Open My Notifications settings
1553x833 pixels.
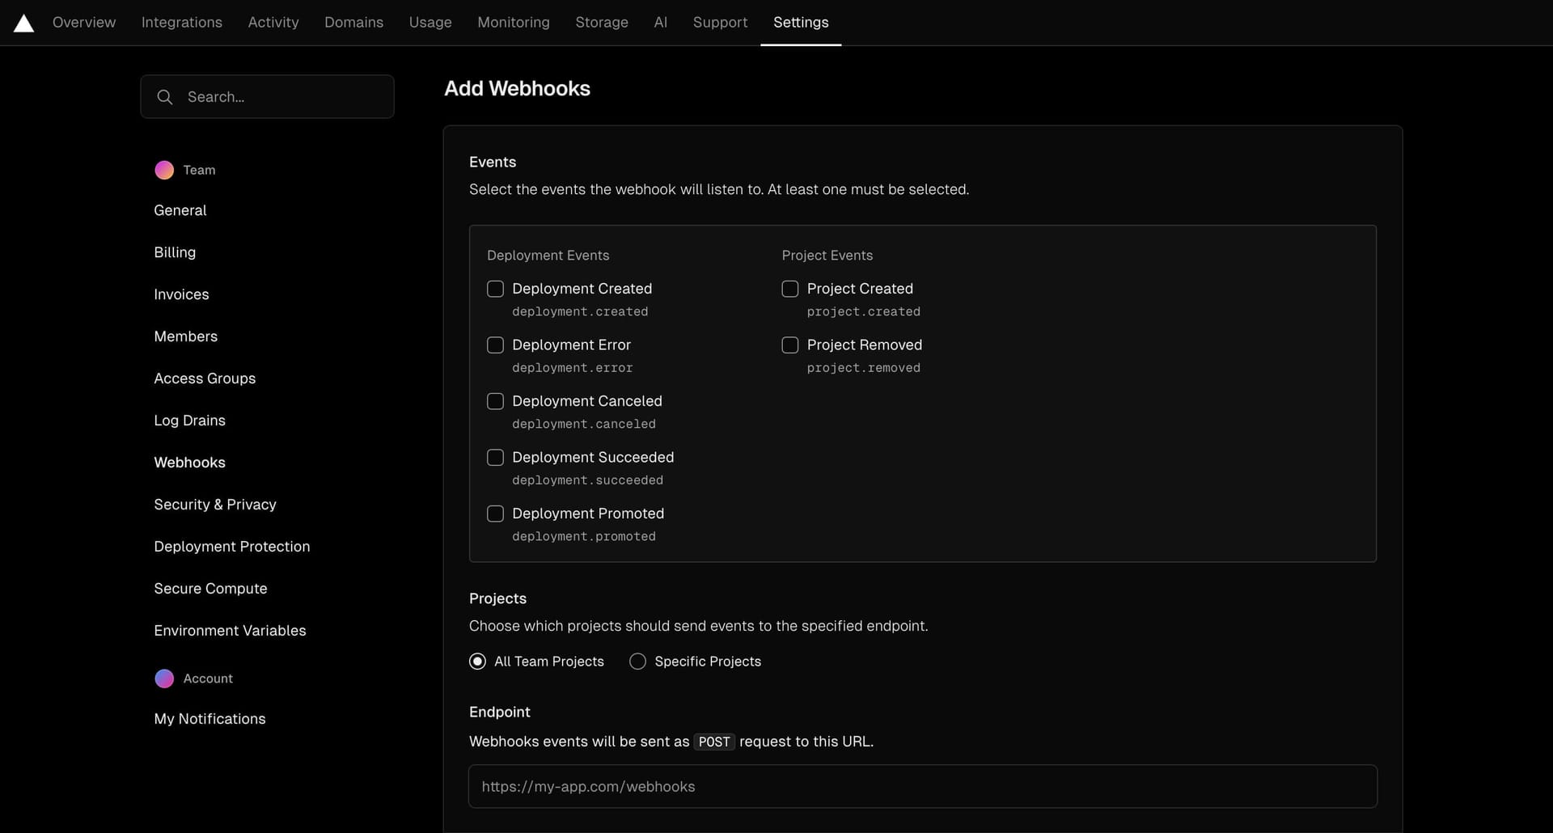pyautogui.click(x=209, y=719)
